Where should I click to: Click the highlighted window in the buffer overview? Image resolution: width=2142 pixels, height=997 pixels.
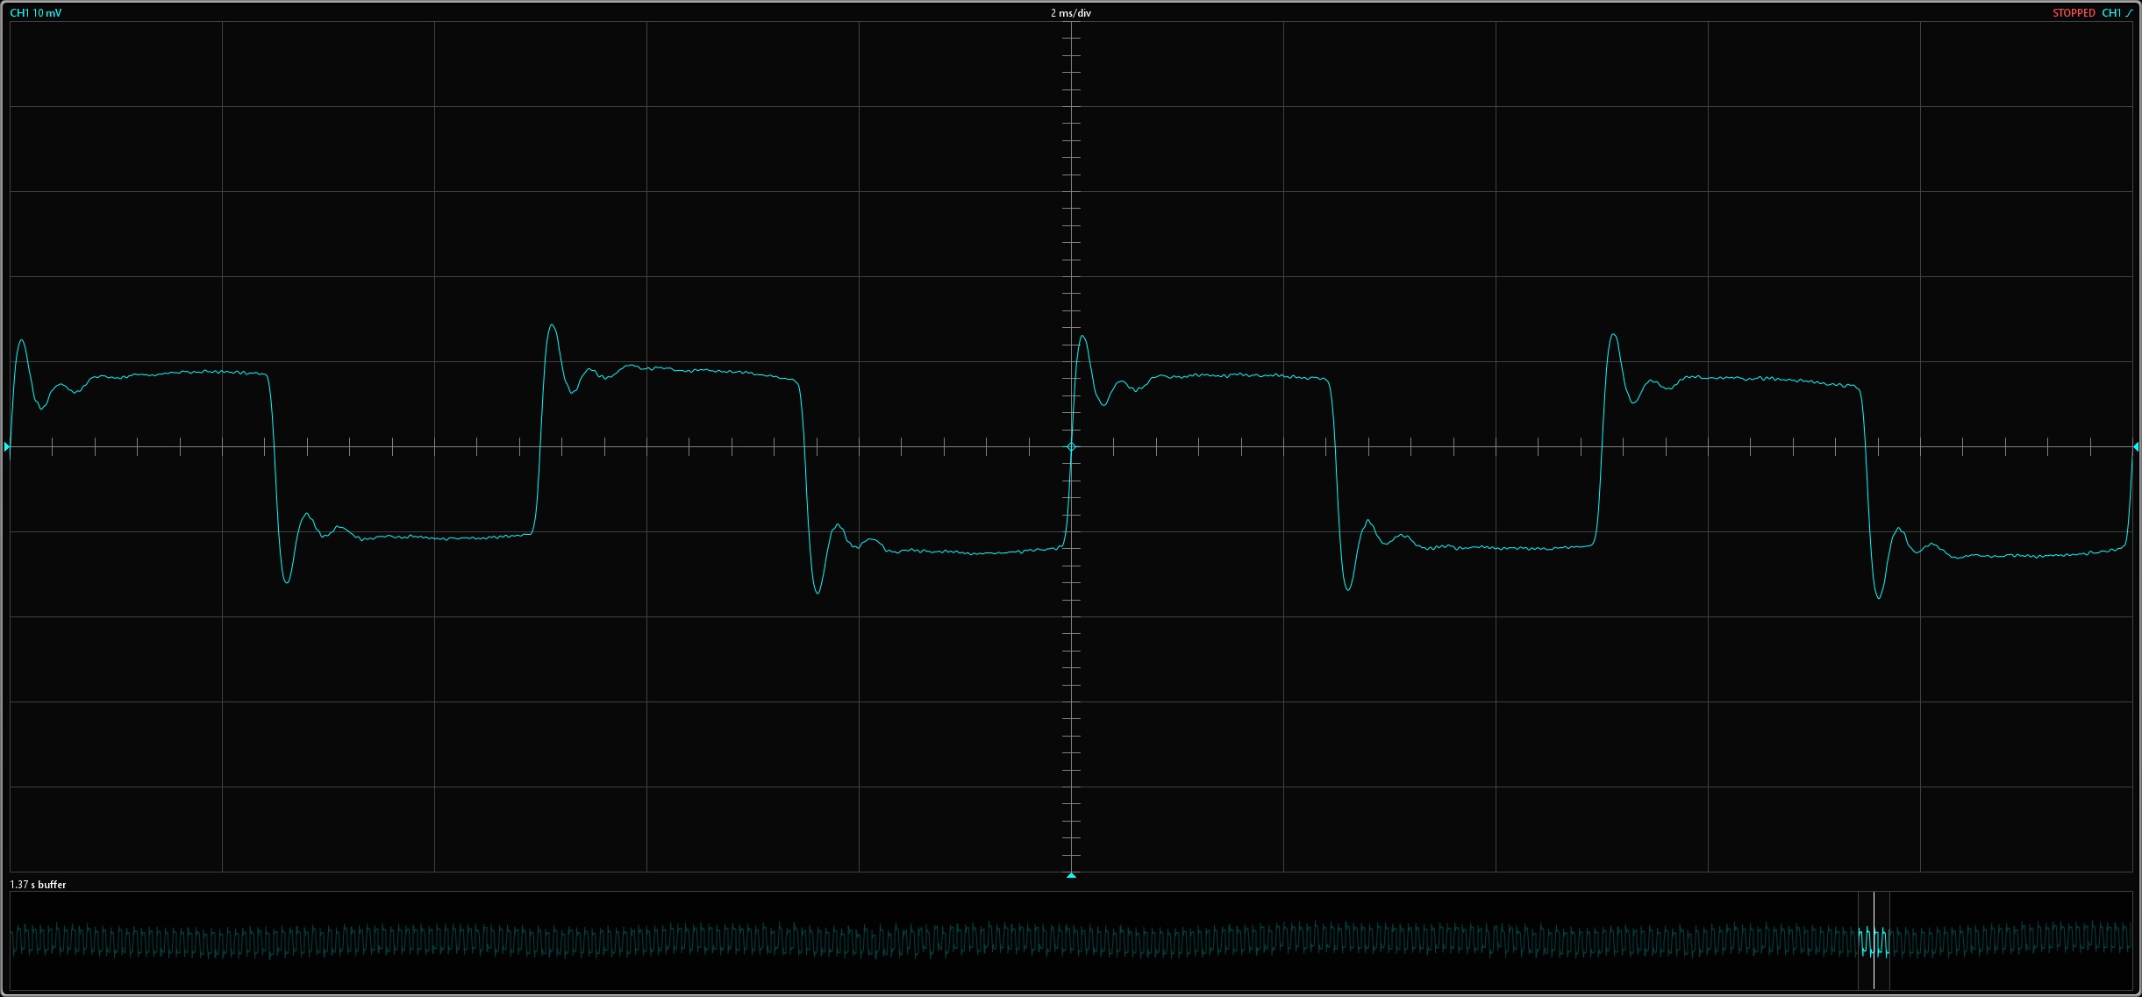(x=1874, y=941)
